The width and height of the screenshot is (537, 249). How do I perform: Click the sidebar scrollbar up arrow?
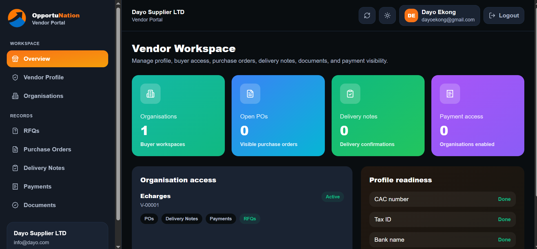(118, 3)
